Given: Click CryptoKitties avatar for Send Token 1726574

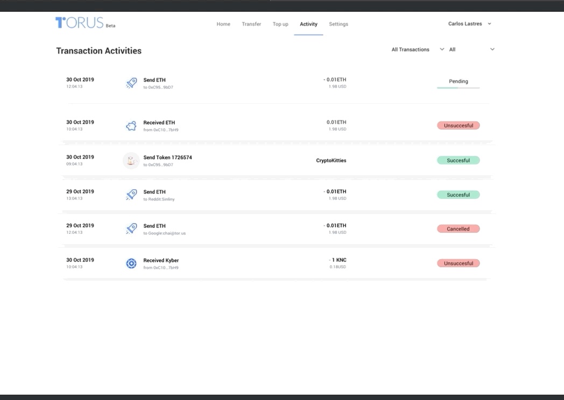Looking at the screenshot, I should tap(131, 161).
